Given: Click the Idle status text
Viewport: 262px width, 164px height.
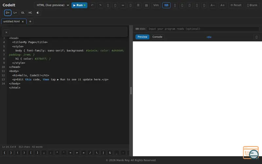Looking at the screenshot, I should tap(209, 37).
